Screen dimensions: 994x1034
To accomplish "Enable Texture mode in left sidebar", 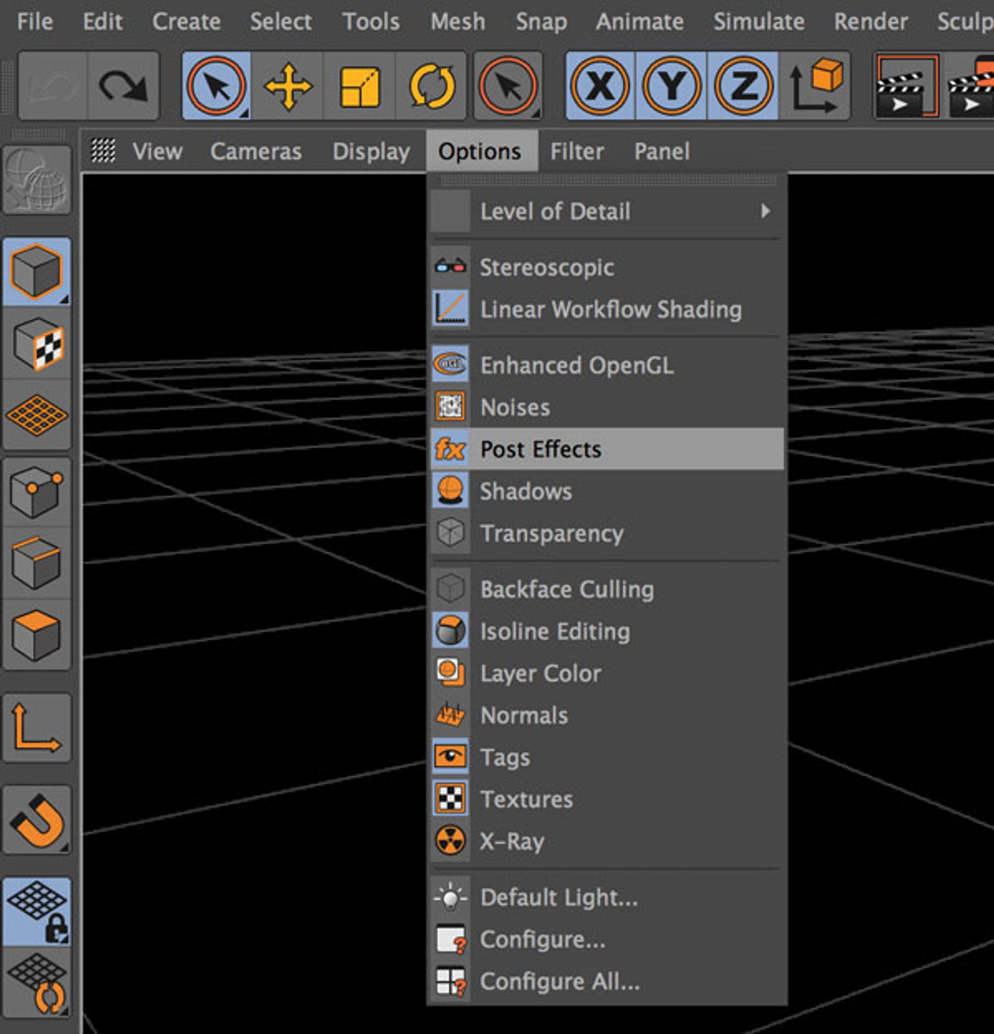I will (37, 345).
